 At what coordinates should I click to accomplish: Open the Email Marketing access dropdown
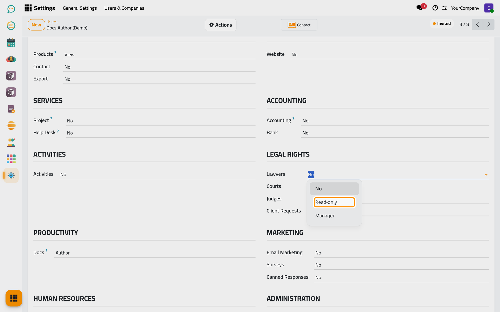tap(401, 253)
